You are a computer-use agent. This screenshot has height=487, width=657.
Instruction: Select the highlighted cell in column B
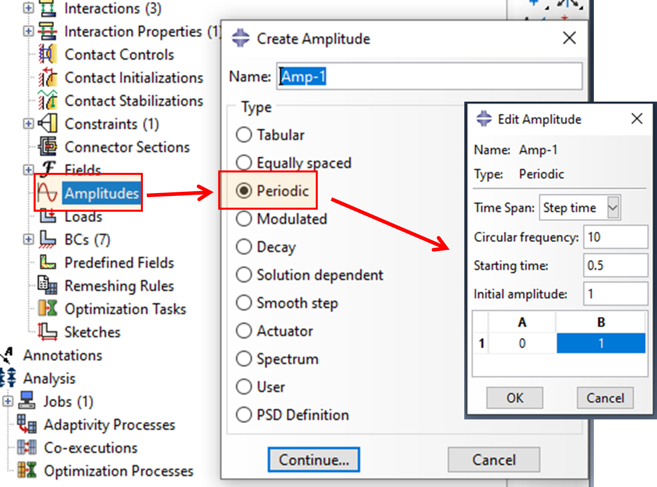coord(600,343)
